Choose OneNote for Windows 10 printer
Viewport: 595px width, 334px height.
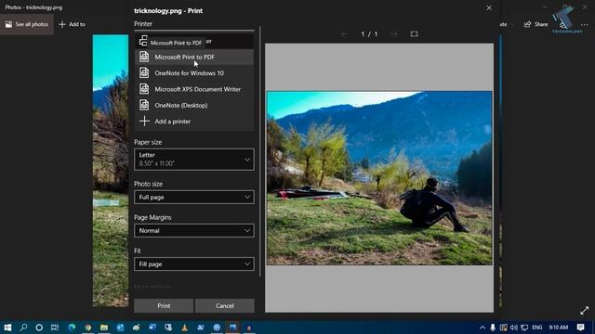coord(194,73)
